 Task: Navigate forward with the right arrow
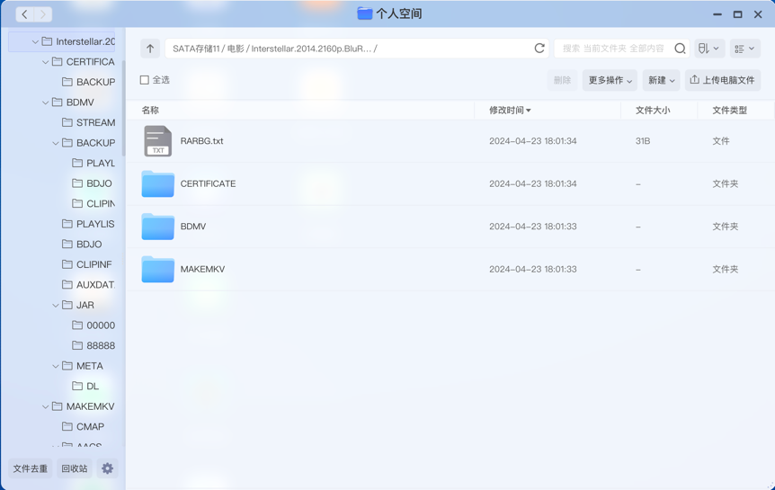43,14
